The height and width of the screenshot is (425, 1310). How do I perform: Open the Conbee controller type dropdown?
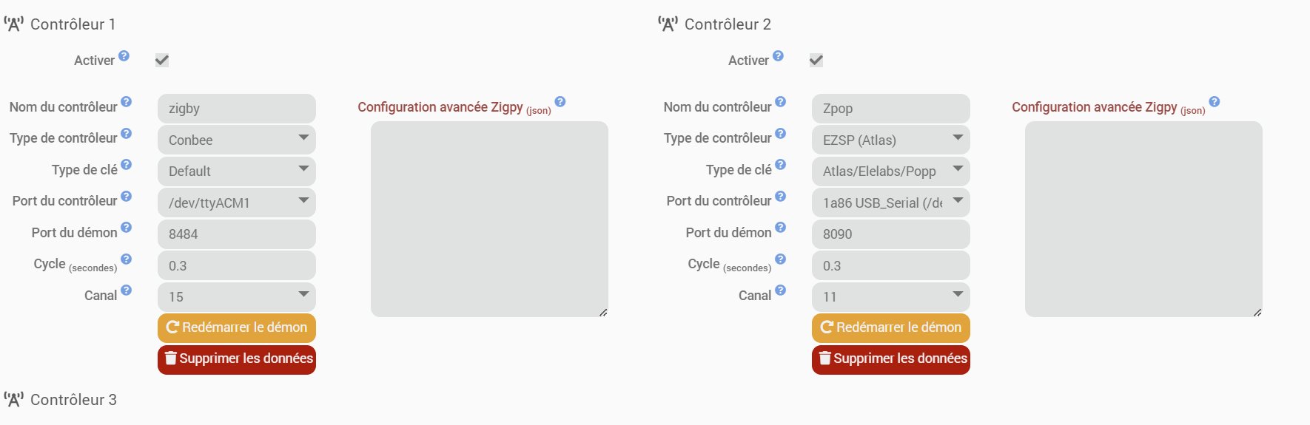[x=237, y=140]
